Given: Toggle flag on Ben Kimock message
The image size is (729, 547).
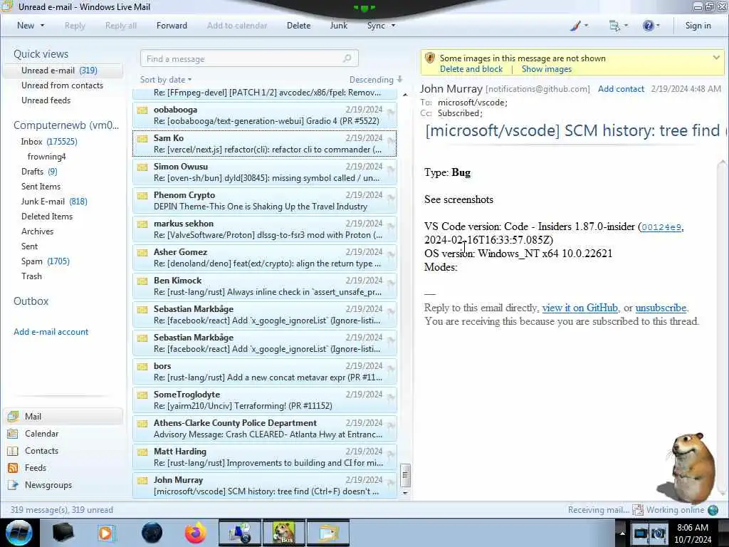Looking at the screenshot, I should coord(391,282).
